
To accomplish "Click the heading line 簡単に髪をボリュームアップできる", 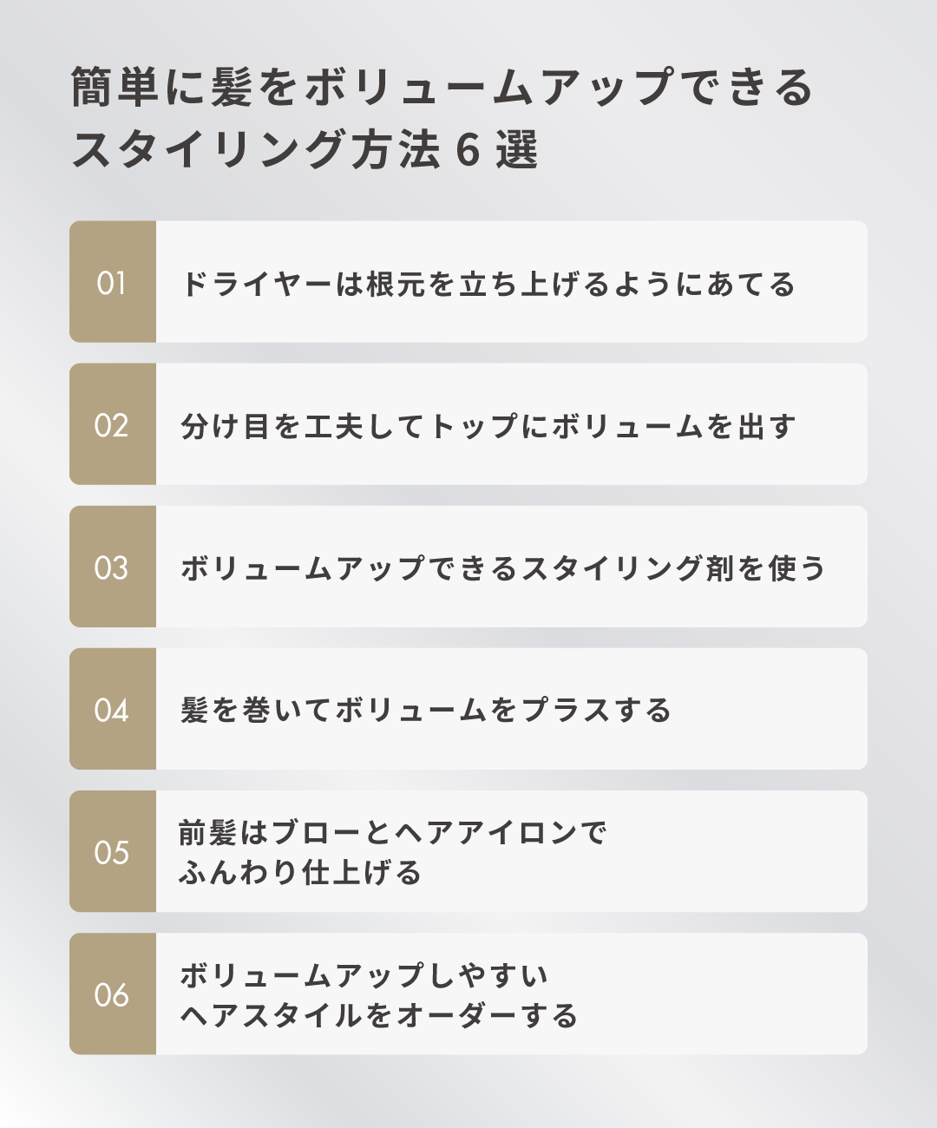I will pos(442,88).
